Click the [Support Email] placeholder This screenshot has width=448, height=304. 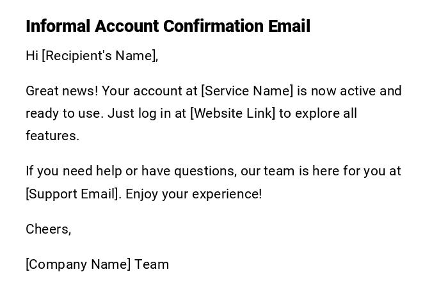72,193
